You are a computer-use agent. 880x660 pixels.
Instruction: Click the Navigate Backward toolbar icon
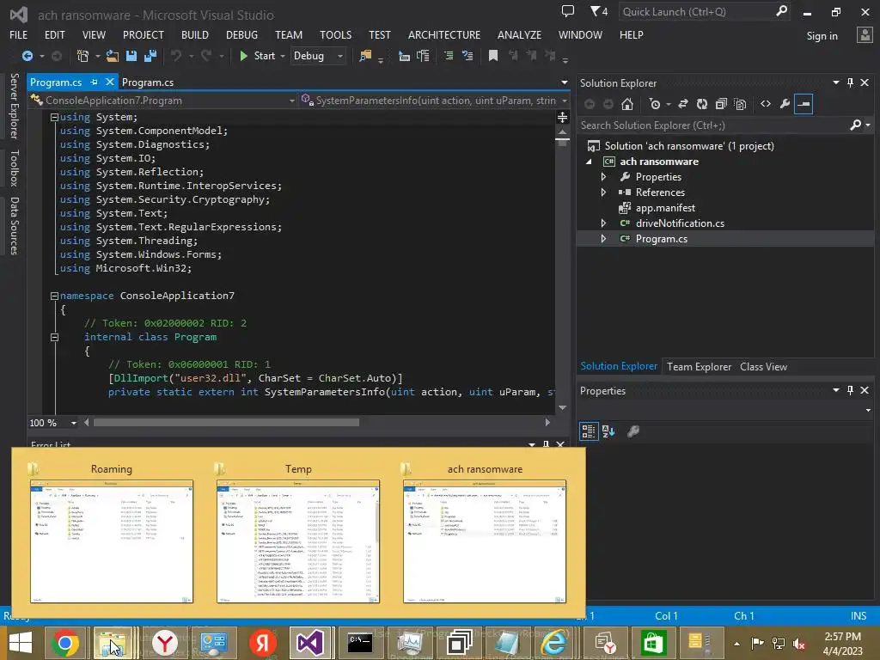(x=27, y=56)
